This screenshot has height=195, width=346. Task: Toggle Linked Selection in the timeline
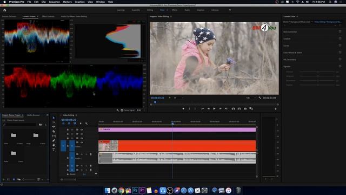(75, 123)
